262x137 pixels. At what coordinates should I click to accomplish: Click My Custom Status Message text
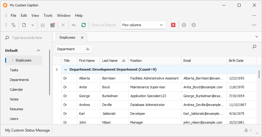pos(27,130)
